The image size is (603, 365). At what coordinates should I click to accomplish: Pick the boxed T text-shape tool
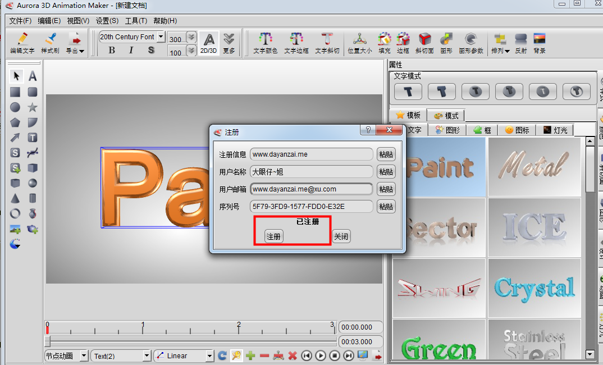(33, 138)
